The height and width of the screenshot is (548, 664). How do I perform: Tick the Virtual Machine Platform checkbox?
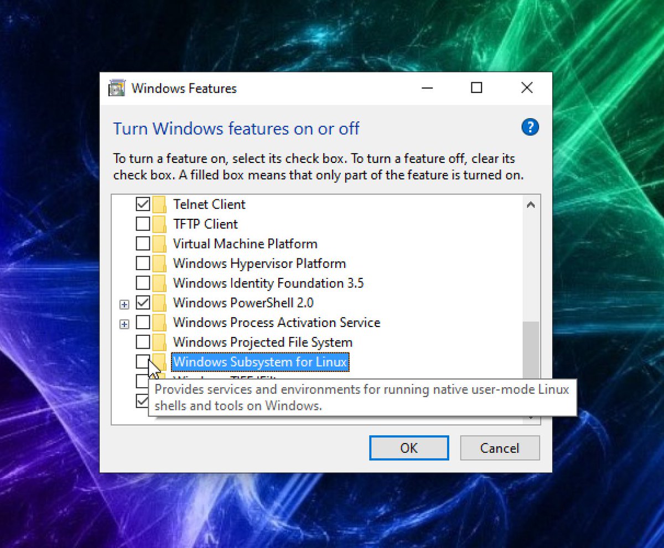point(143,244)
